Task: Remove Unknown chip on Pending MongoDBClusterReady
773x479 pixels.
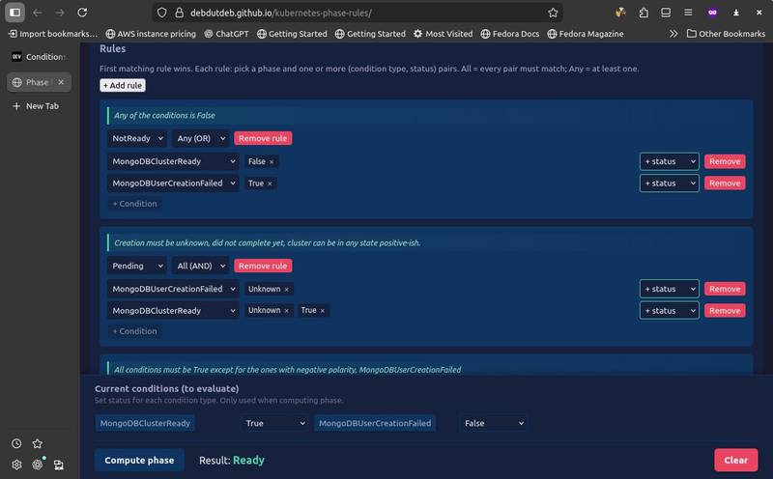Action: click(286, 311)
